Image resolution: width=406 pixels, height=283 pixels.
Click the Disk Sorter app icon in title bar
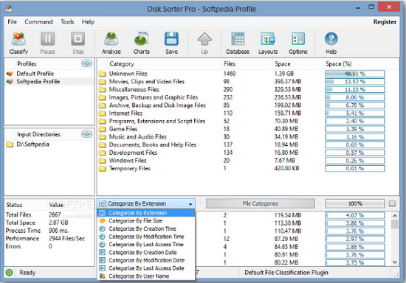[x=9, y=9]
